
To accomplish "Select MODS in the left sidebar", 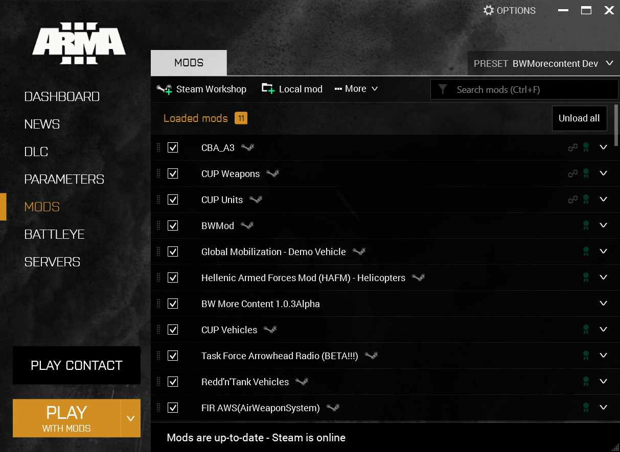I will tap(42, 207).
